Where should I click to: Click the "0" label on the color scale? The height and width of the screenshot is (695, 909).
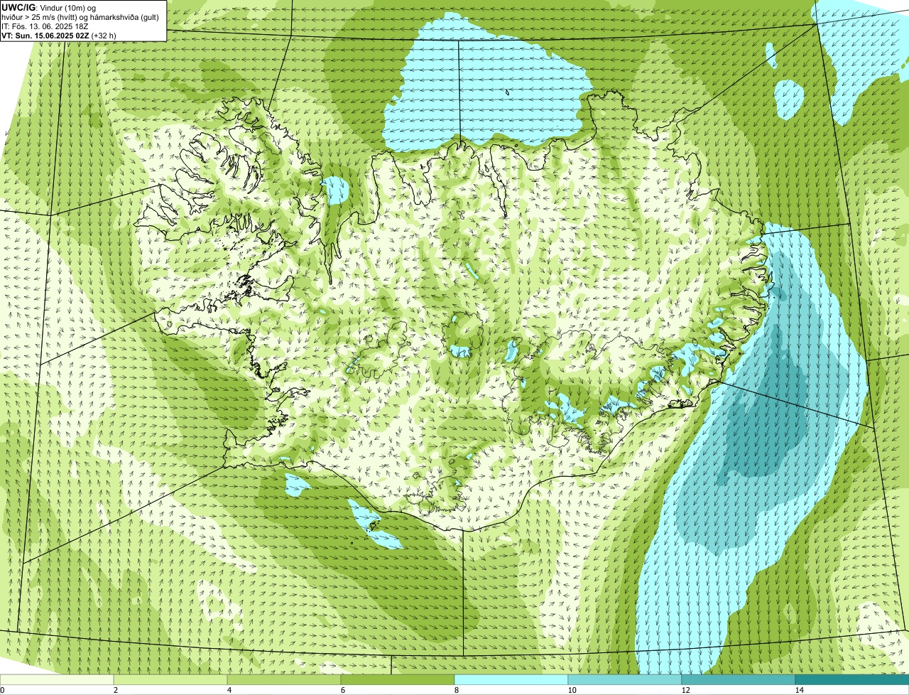tap(2, 690)
